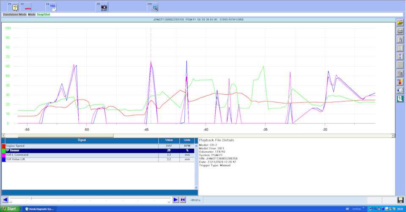Play snapshot forward with the right arrow
The image size is (406, 212).
(x=176, y=200)
